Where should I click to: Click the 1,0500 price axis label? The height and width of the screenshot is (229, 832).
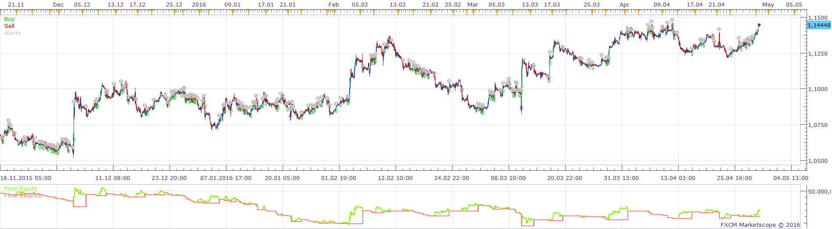pyautogui.click(x=818, y=161)
